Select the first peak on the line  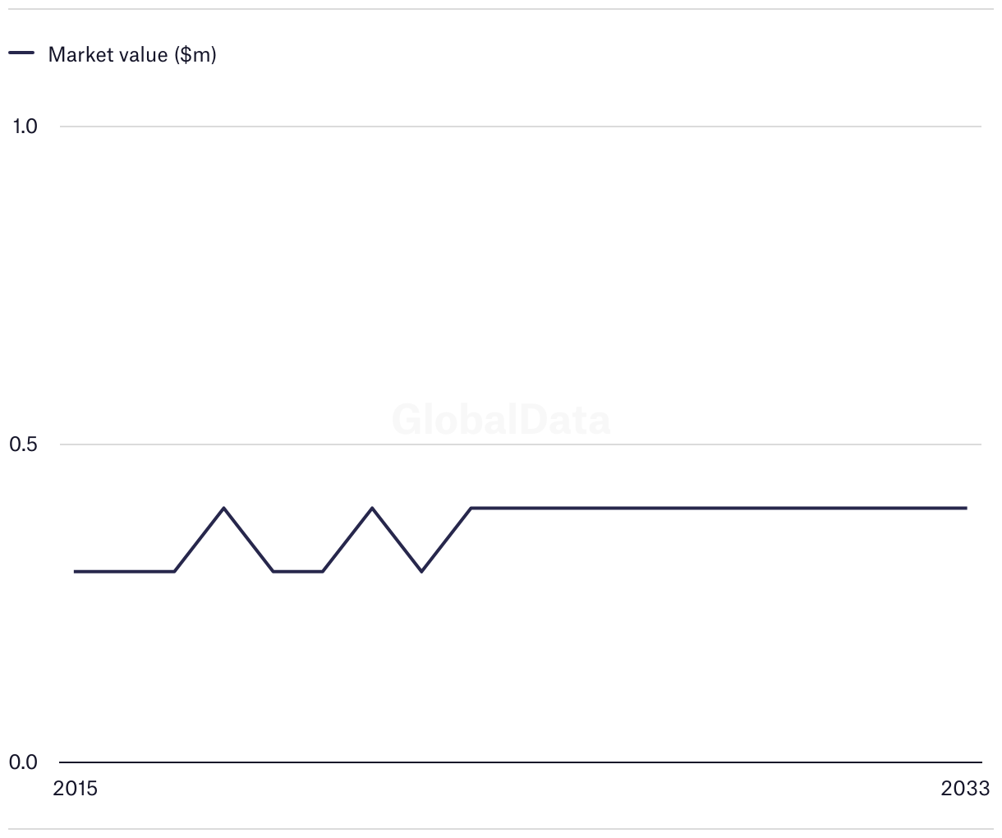tap(223, 508)
